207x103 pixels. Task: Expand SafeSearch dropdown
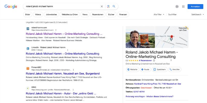198,14
